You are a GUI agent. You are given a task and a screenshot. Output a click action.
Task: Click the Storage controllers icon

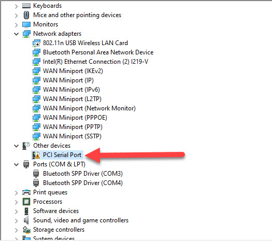click(26, 230)
